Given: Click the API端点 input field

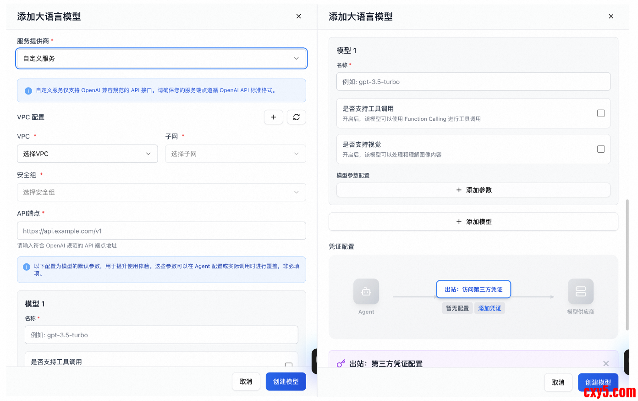Looking at the screenshot, I should (x=161, y=231).
